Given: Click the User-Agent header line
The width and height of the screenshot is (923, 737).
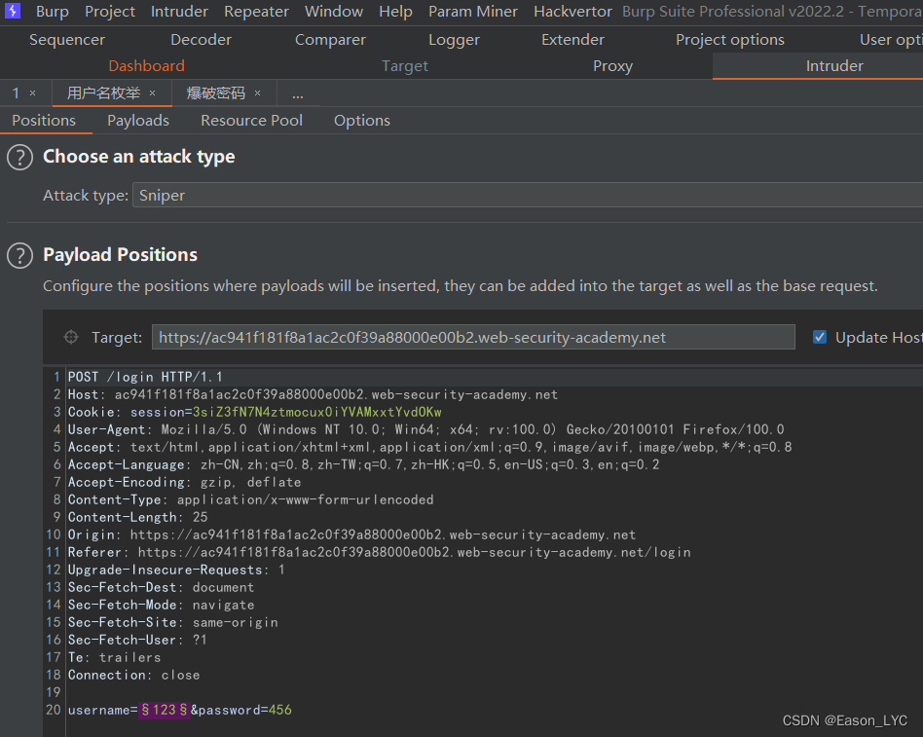Looking at the screenshot, I should click(425, 429).
